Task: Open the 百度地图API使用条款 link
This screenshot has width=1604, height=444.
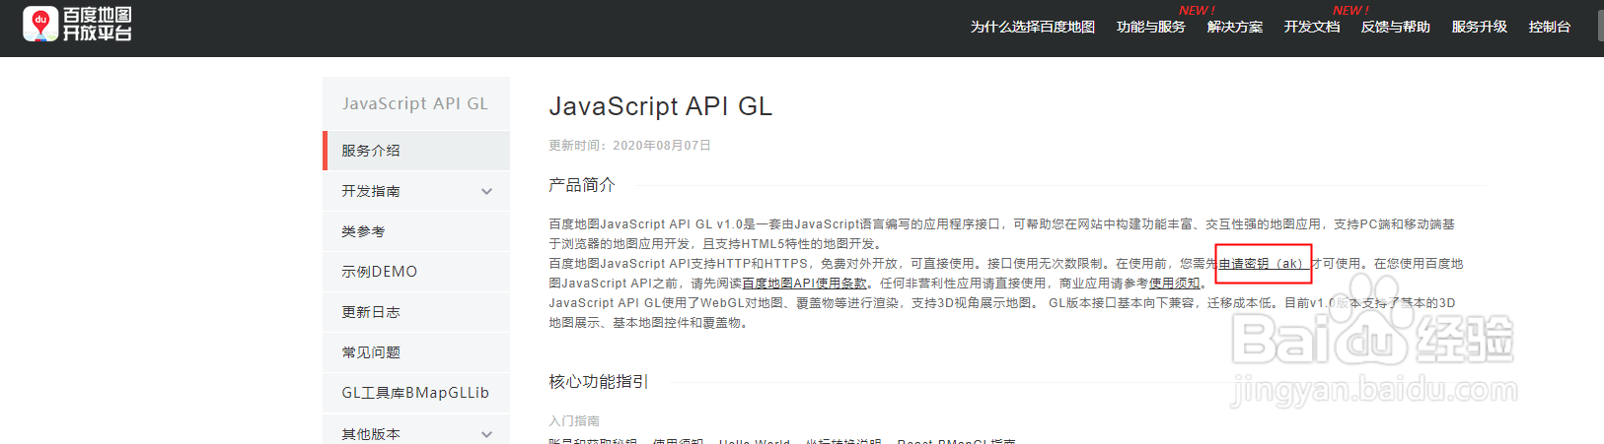Action: tap(805, 284)
